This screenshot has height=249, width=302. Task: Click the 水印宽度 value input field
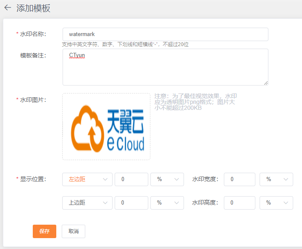pos(239,179)
